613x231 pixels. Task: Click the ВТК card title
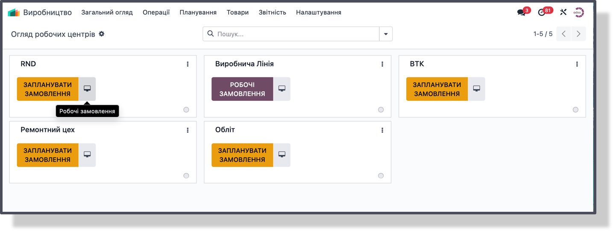pyautogui.click(x=417, y=64)
